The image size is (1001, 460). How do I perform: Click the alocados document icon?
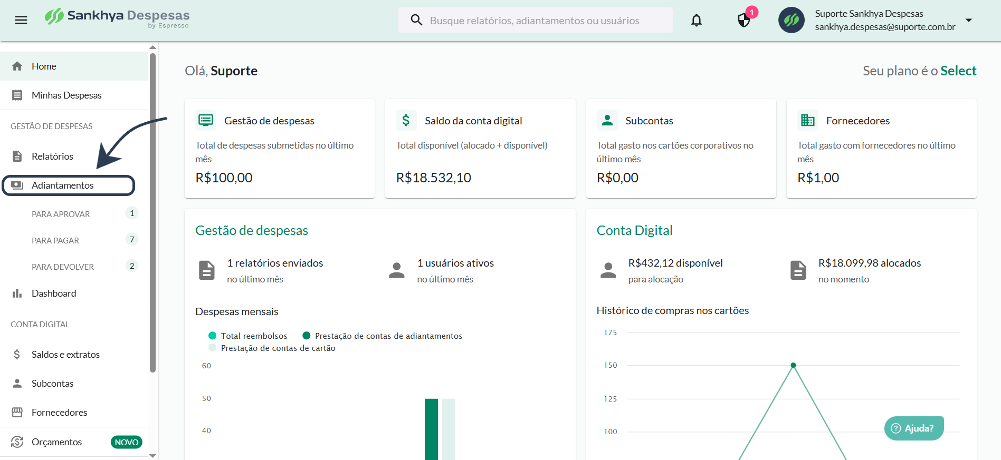pyautogui.click(x=798, y=270)
